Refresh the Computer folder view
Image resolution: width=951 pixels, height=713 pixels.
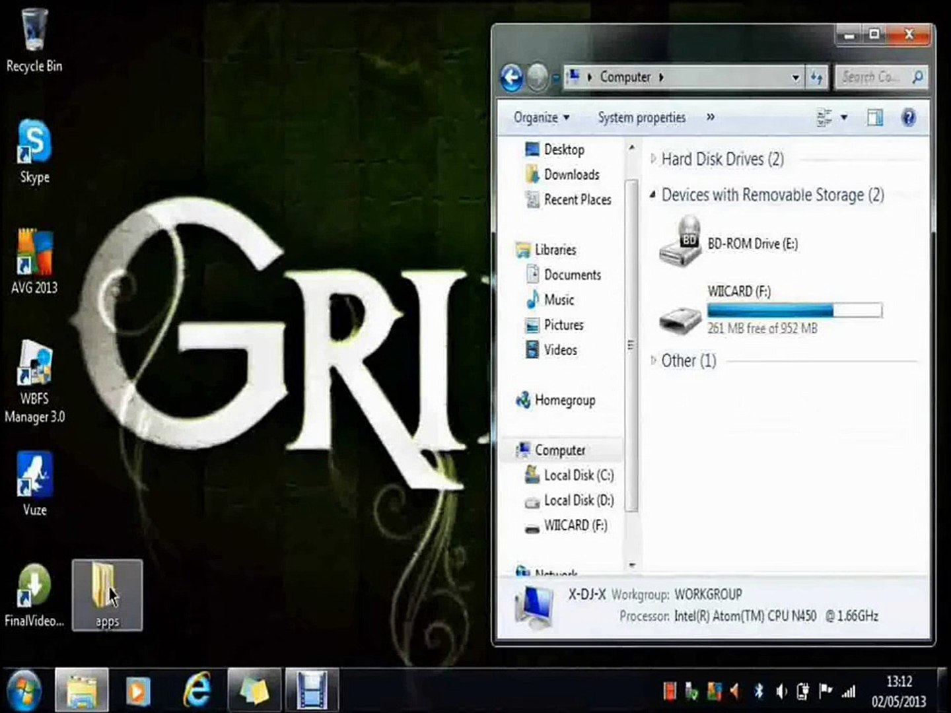coord(817,78)
